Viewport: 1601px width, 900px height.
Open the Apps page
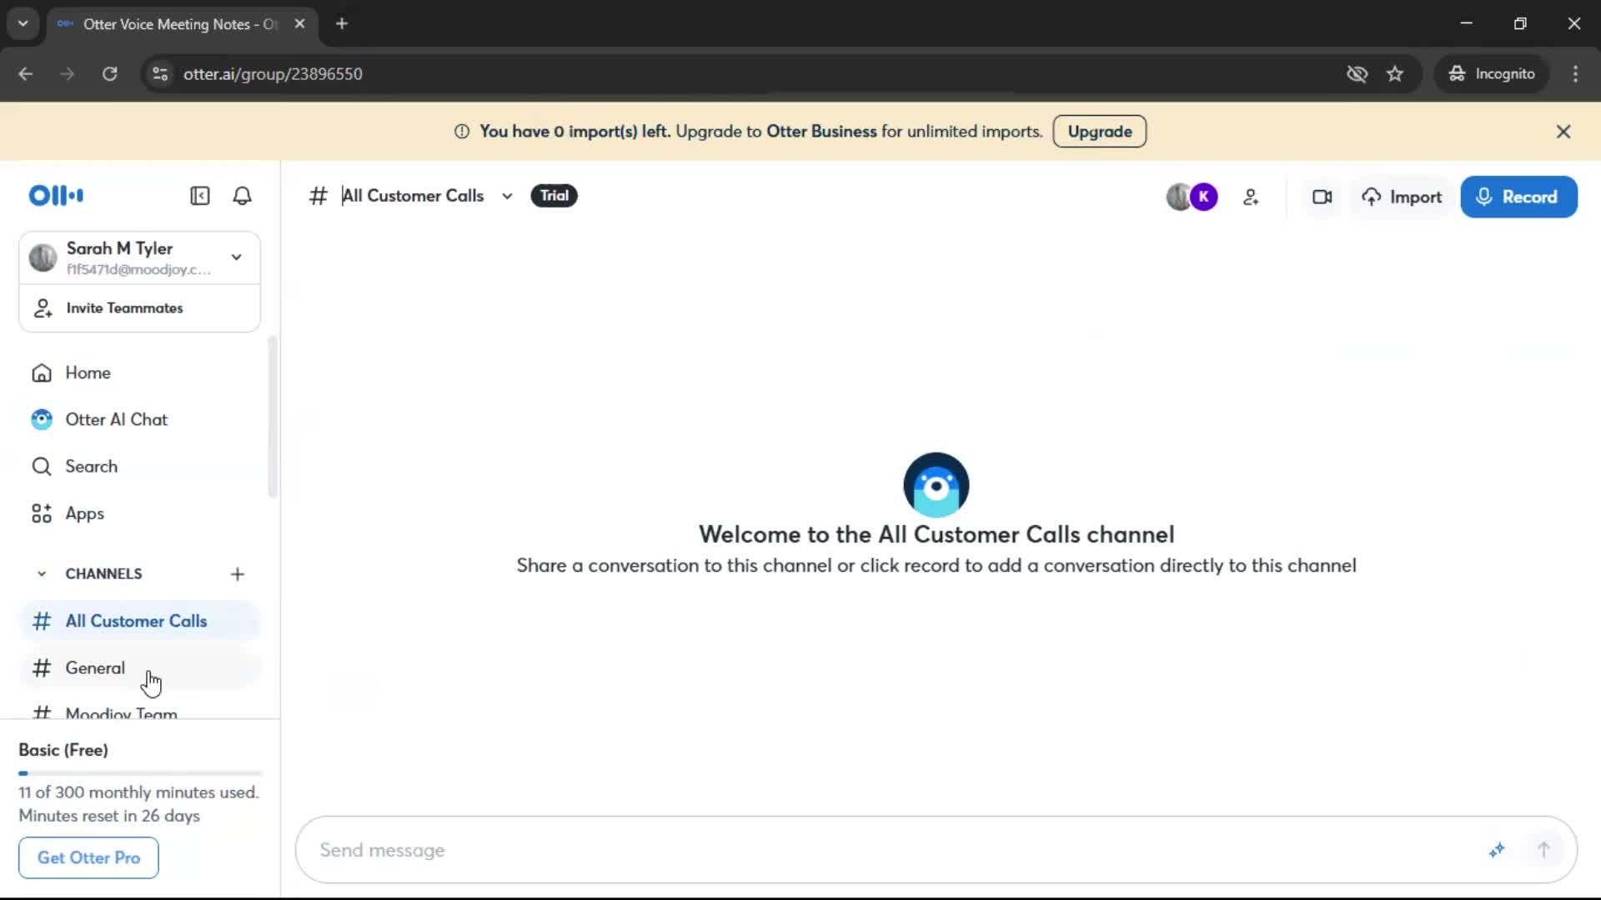[139, 513]
